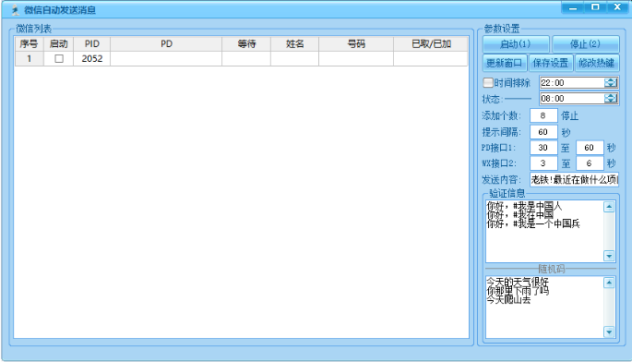Click the line 今天爬山去

[x=508, y=300]
